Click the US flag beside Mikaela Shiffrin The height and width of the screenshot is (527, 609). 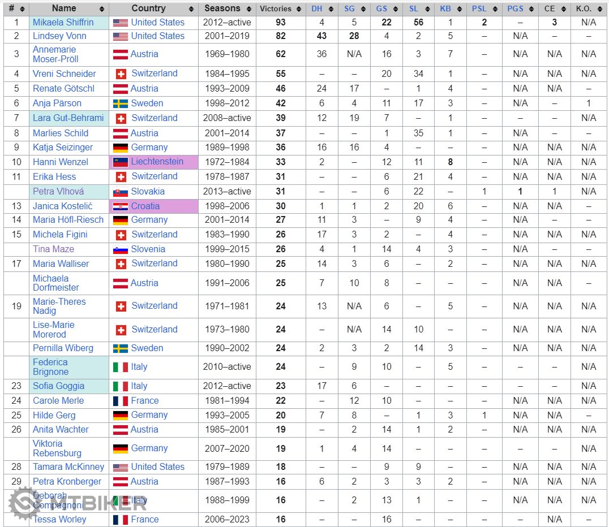(x=120, y=23)
